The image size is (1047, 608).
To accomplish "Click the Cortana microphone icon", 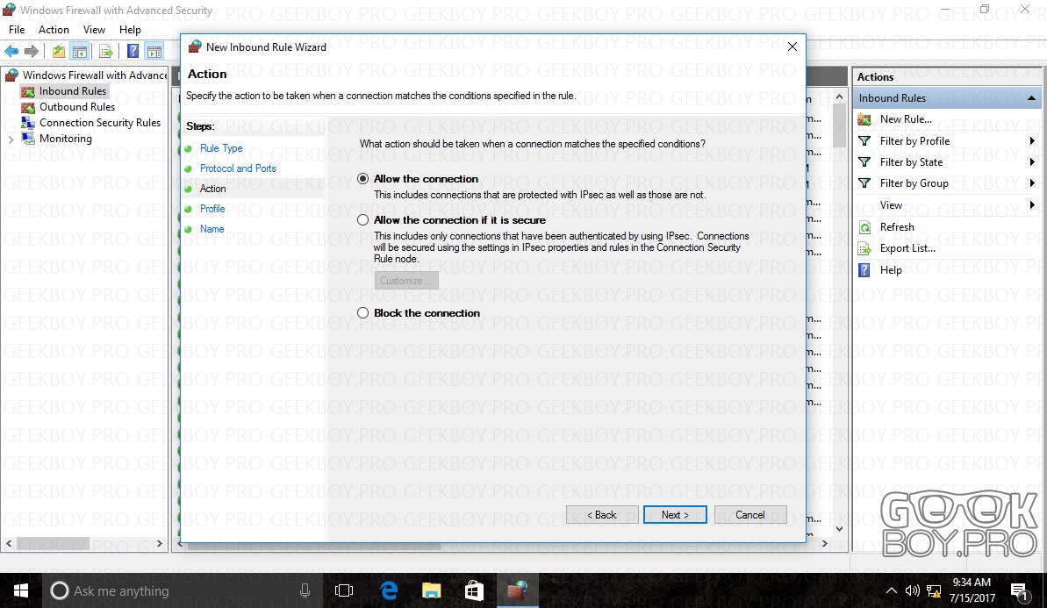I will (x=305, y=590).
